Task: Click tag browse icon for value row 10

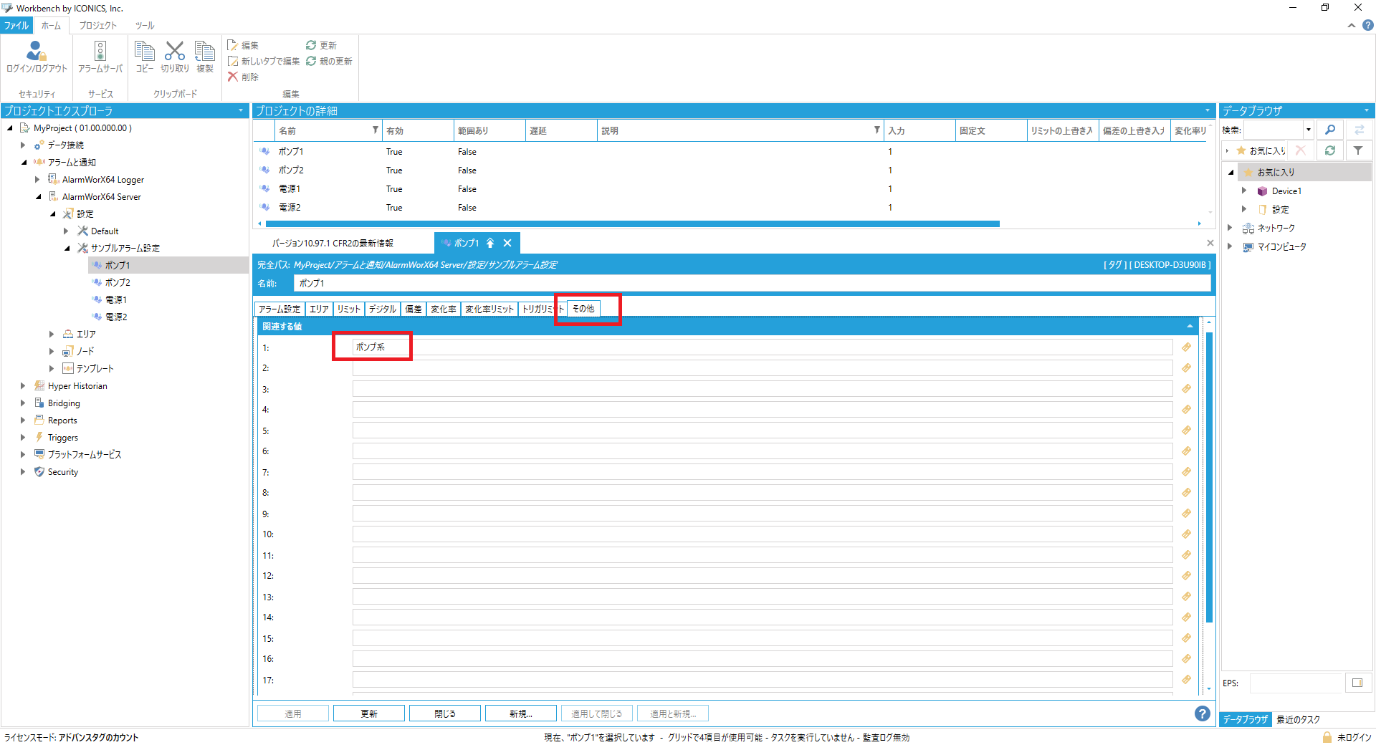Action: [x=1187, y=534]
